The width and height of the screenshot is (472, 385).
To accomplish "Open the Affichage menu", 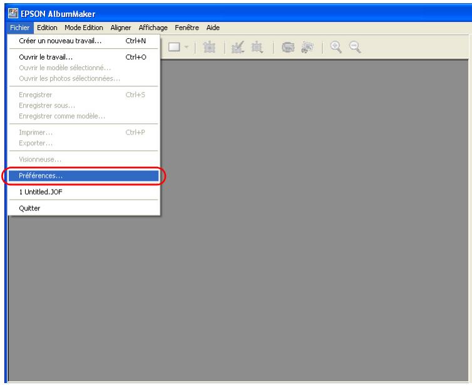I will tap(153, 28).
